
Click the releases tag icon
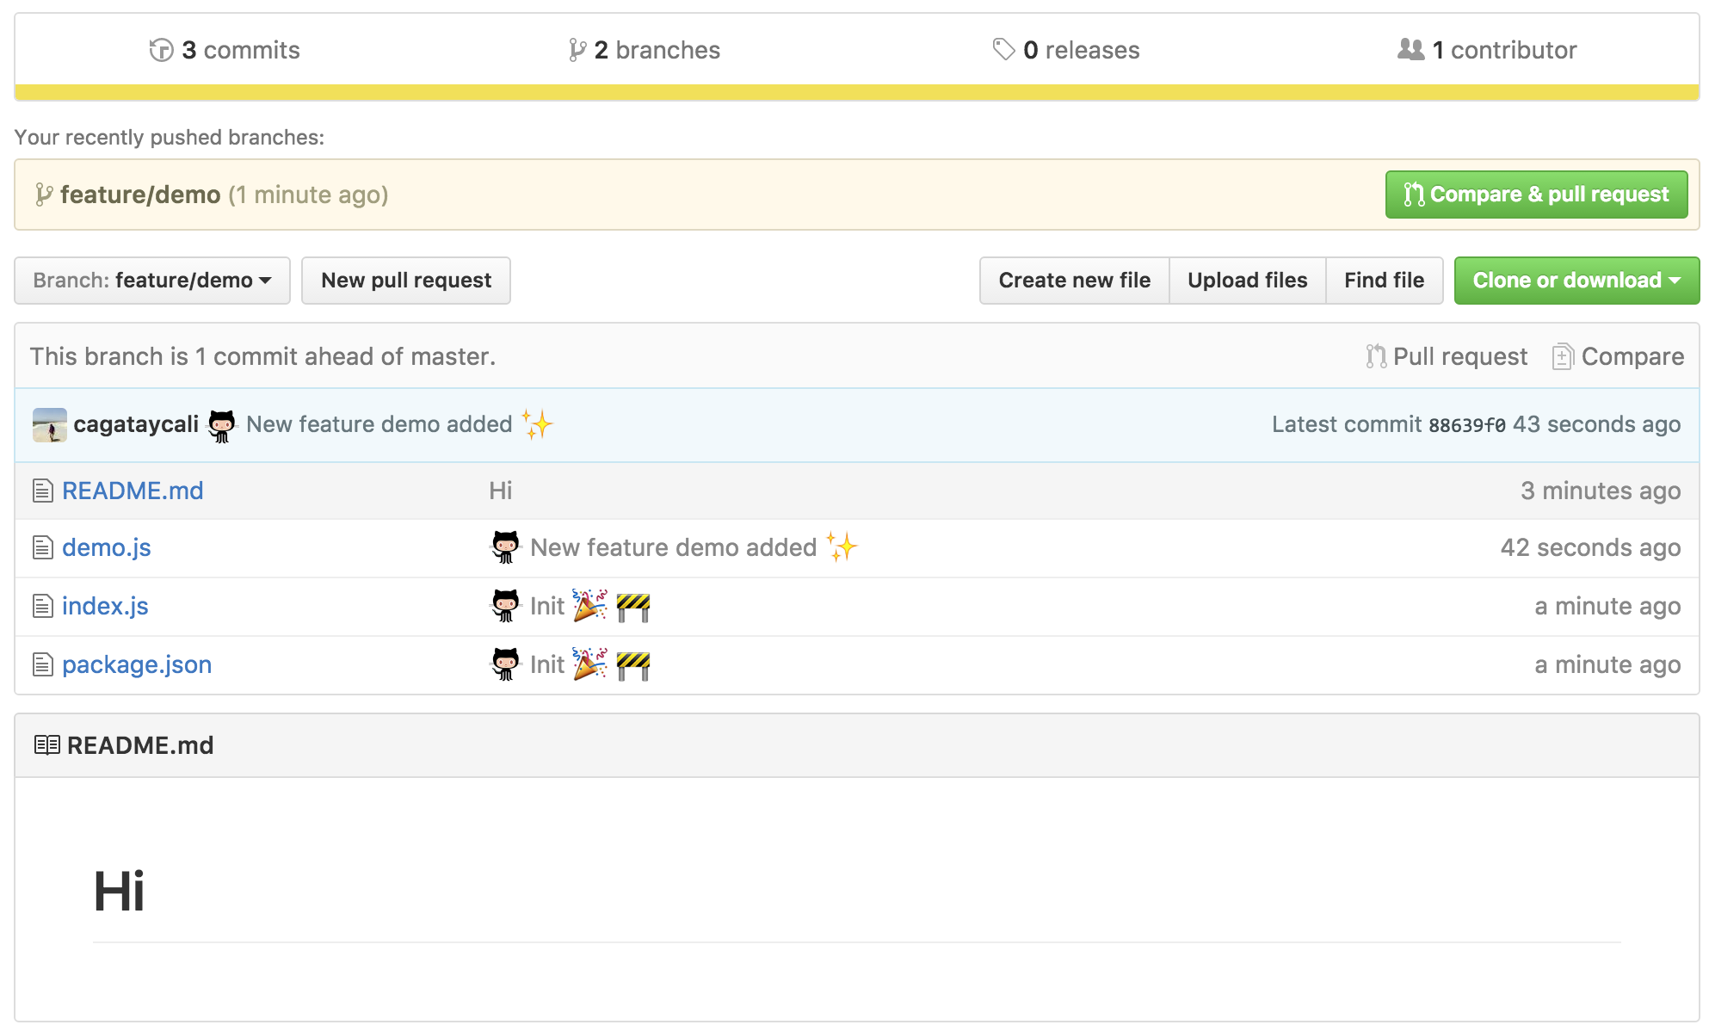1003,49
